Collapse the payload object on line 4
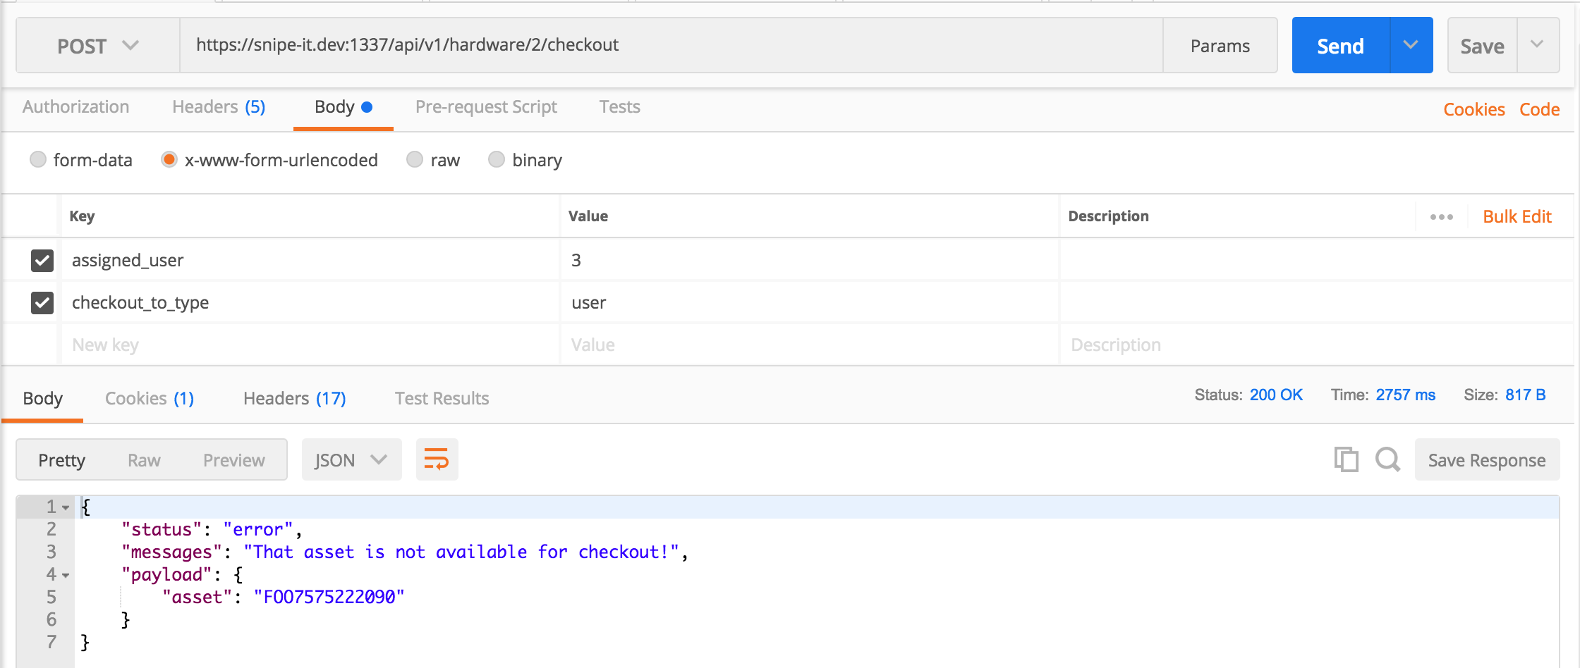The width and height of the screenshot is (1580, 668). pyautogui.click(x=66, y=575)
